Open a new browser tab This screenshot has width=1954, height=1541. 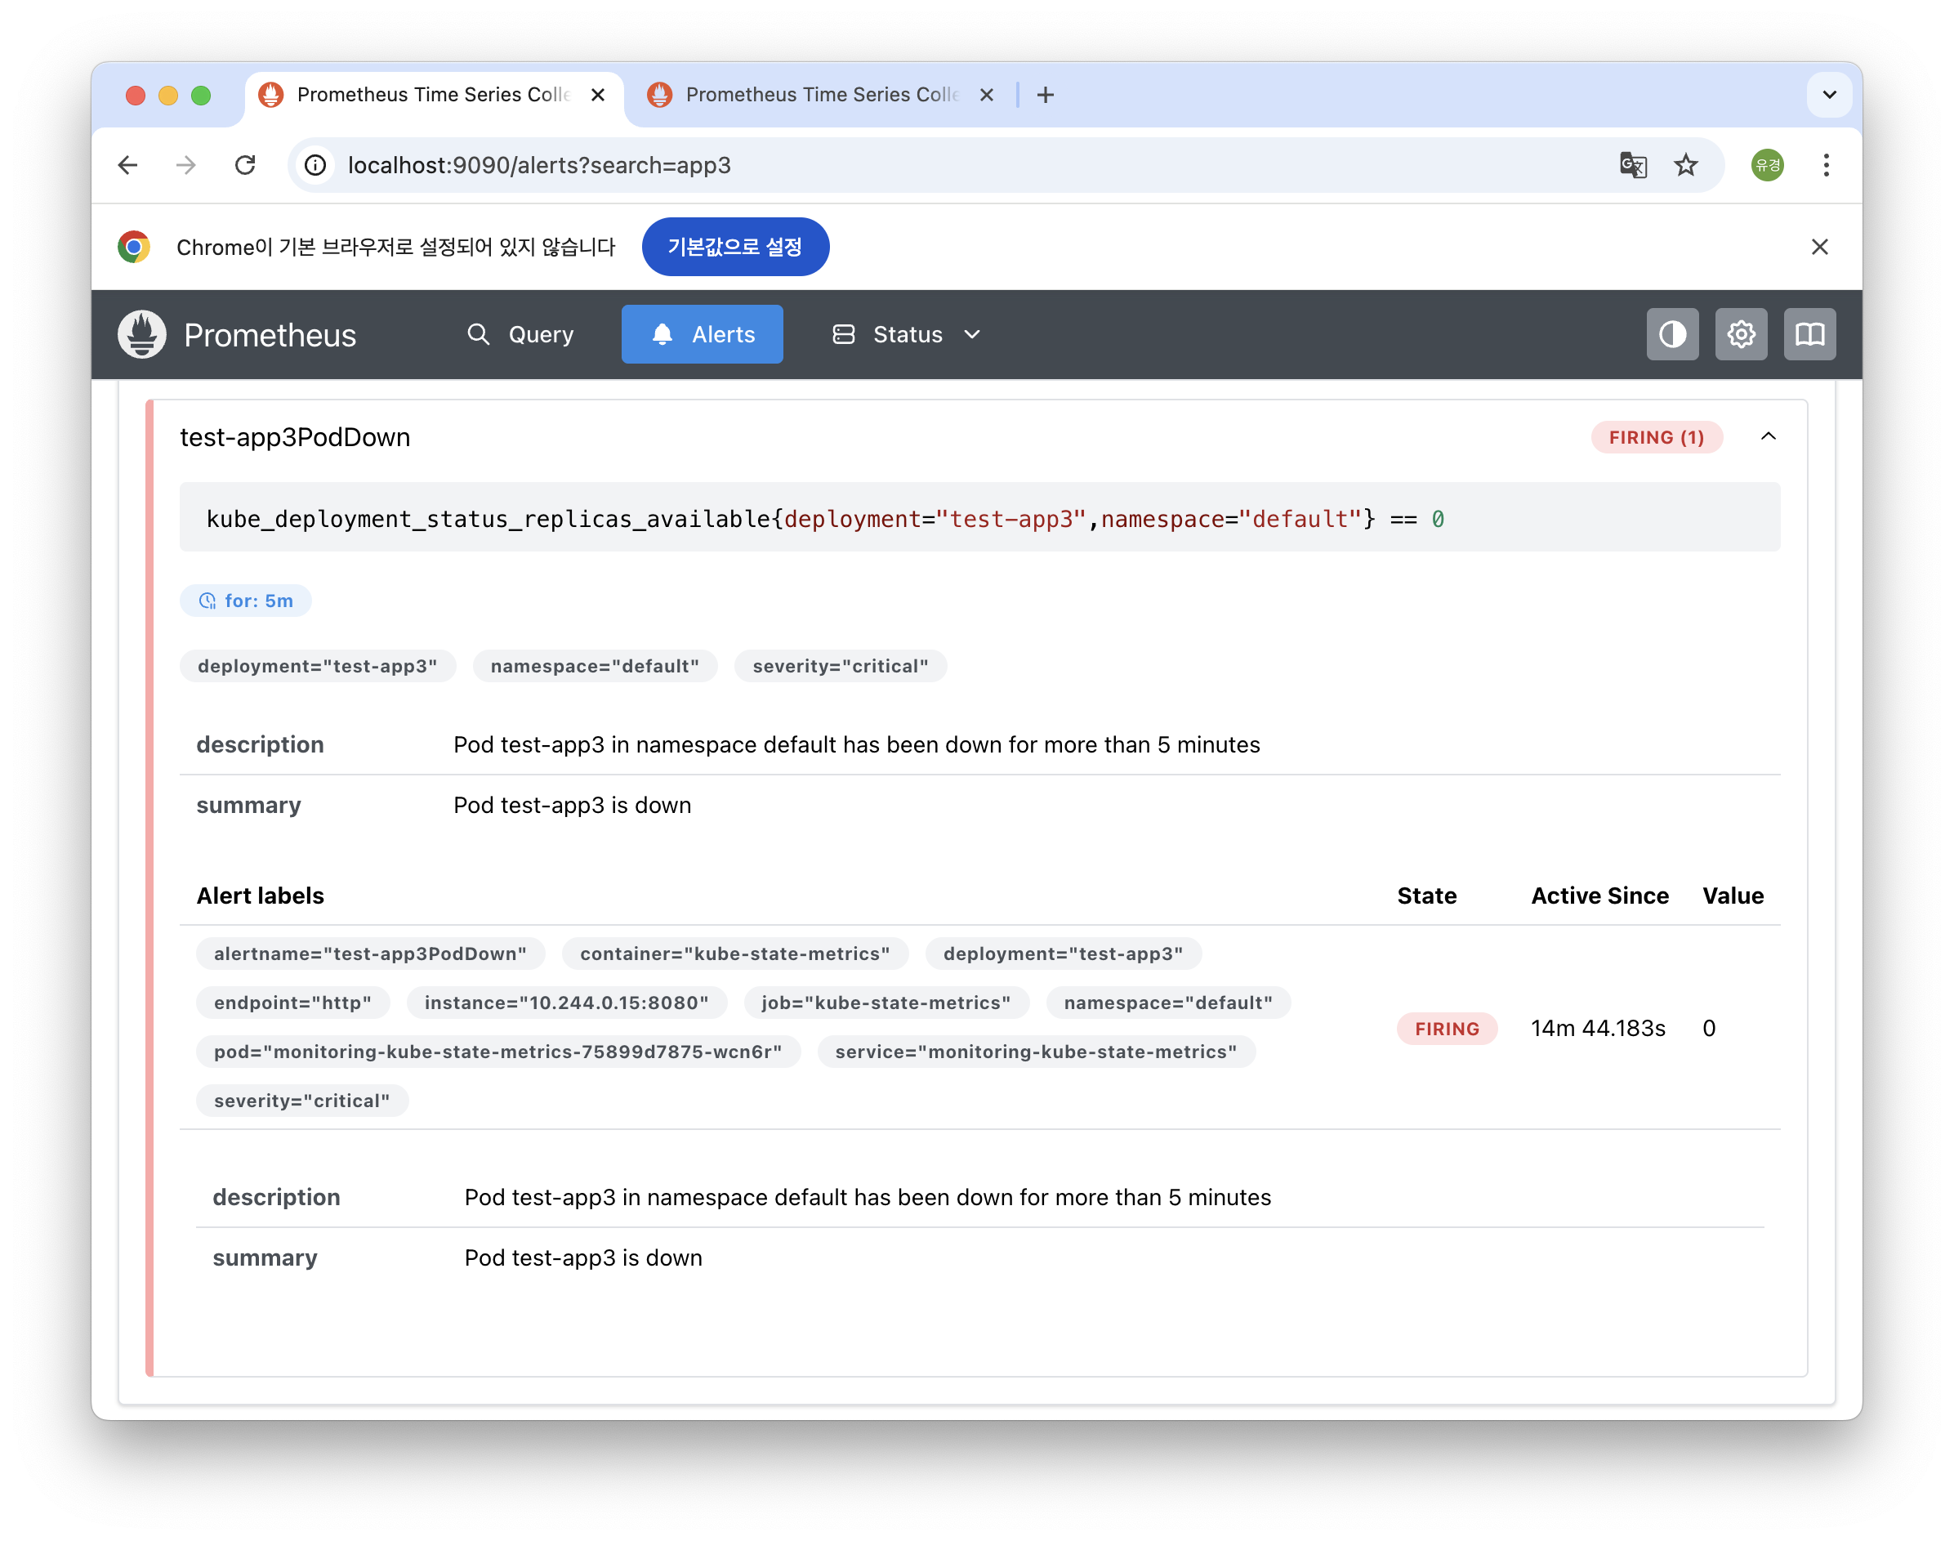pos(1046,95)
